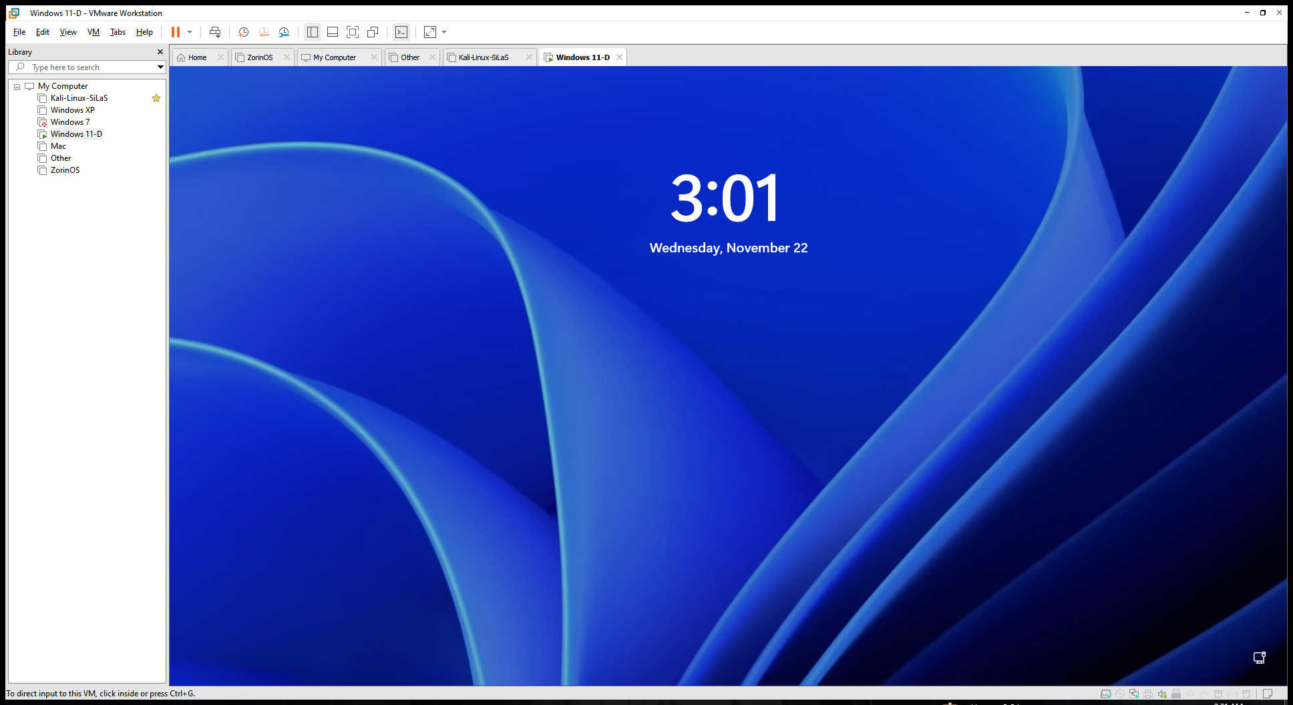This screenshot has height=705, width=1293.
Task: Collapse the My Computer tree node
Action: pyautogui.click(x=17, y=87)
